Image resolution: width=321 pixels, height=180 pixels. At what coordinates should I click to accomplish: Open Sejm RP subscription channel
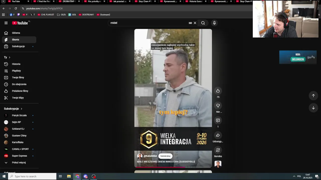click(19, 122)
